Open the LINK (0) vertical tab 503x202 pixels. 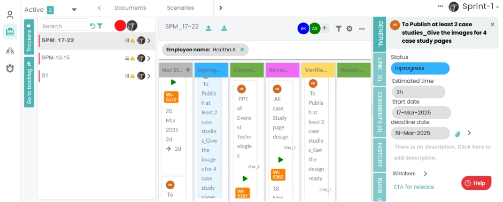click(380, 69)
